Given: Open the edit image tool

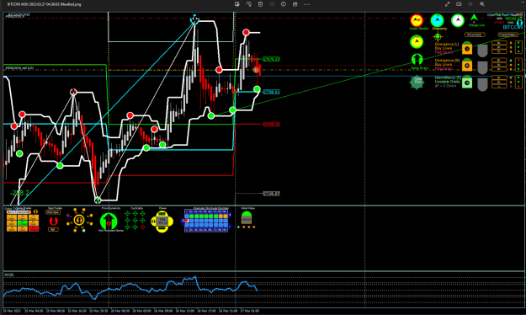Looking at the screenshot, I should click(x=237, y=4).
